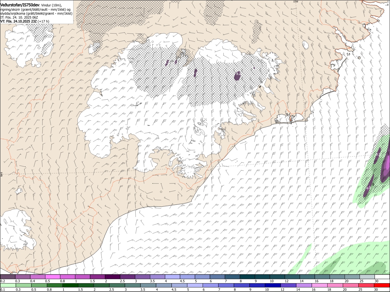Select upper legend swatch between 25 and 30

(x=367, y=277)
